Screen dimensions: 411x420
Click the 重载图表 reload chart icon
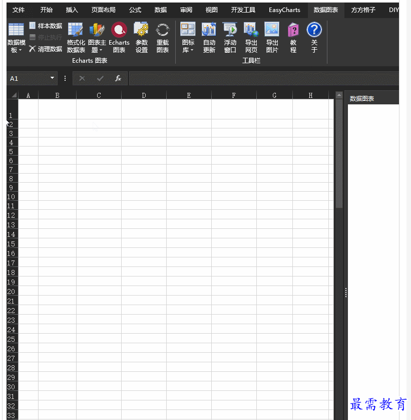coord(163,38)
